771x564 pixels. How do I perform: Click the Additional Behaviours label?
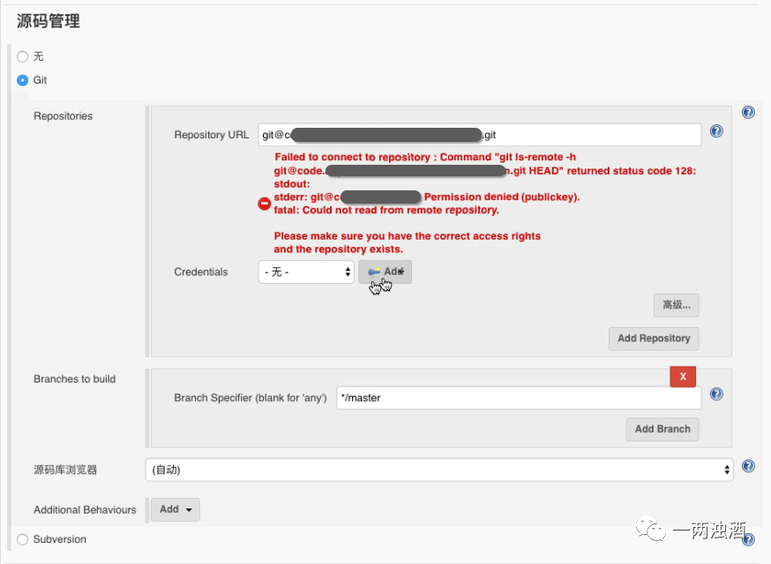tap(85, 510)
